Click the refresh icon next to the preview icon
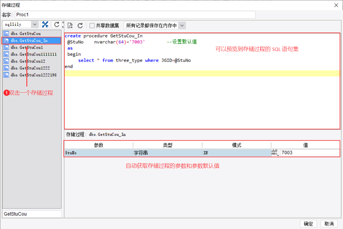The image size is (343, 229). point(80,26)
